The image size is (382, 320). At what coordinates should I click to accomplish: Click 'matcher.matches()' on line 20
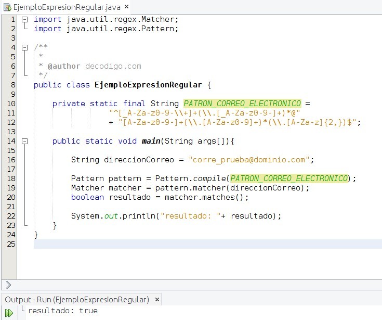[x=204, y=197]
